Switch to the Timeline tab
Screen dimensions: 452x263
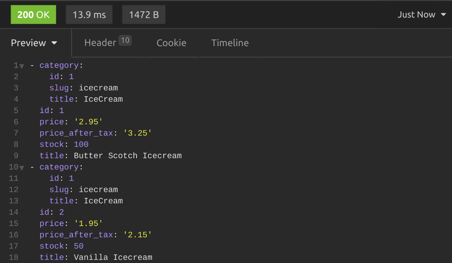pos(230,43)
